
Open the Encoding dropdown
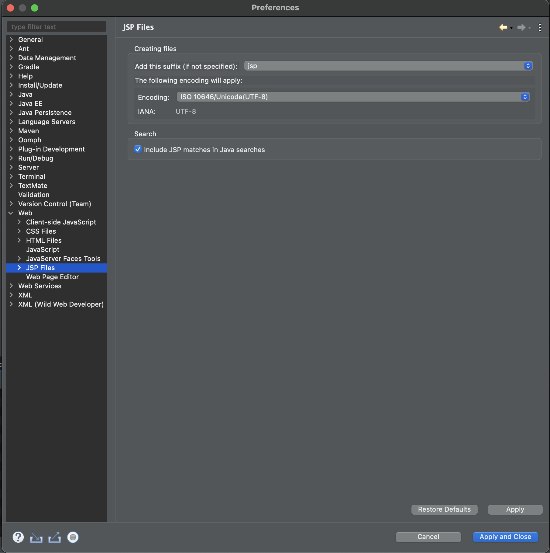(353, 97)
